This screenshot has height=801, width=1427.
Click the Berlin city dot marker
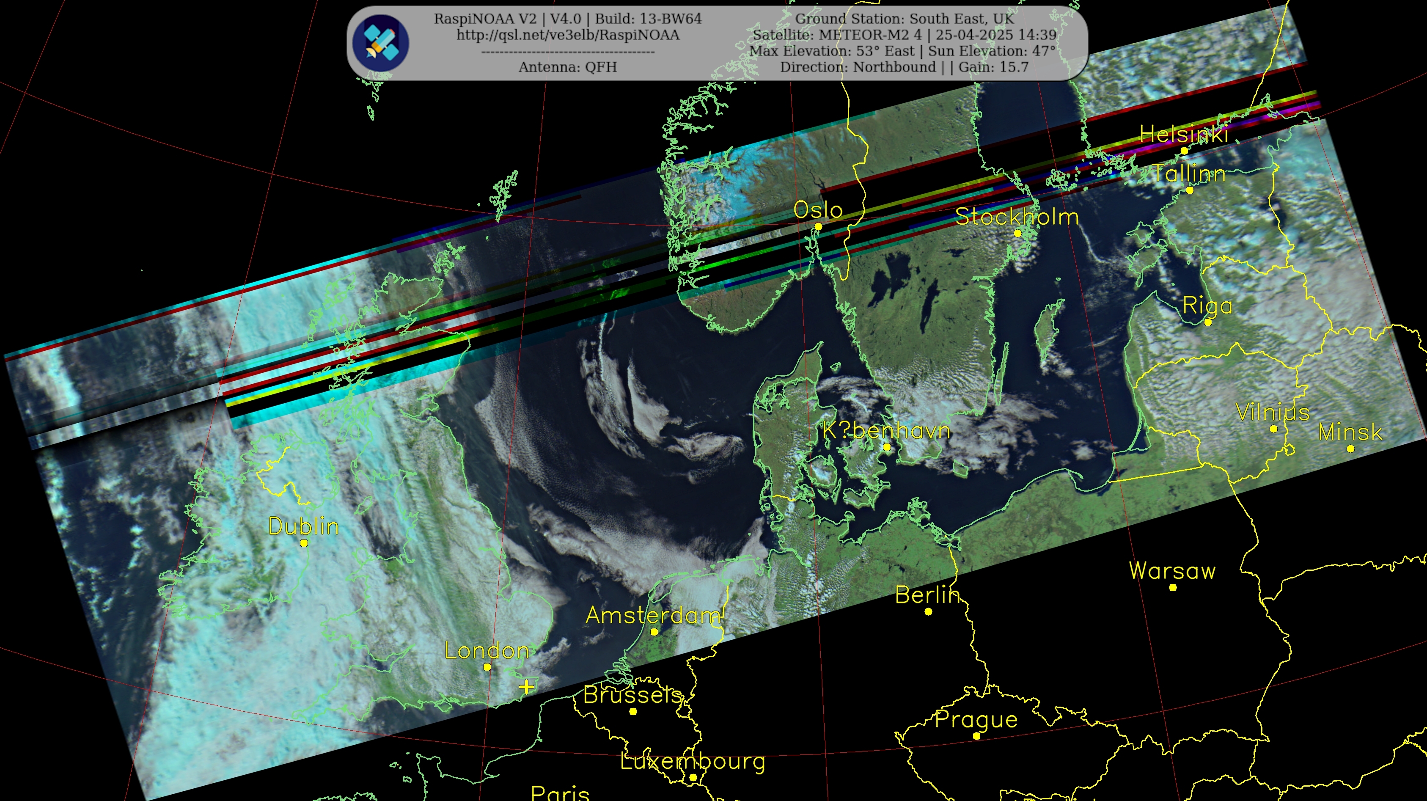[929, 611]
